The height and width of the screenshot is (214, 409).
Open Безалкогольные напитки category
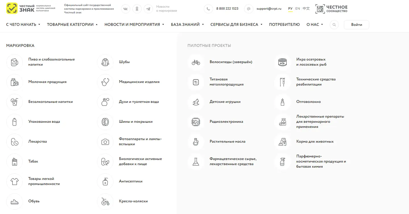pos(51,102)
